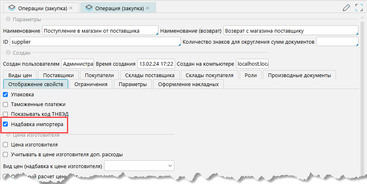This screenshot has height=184, width=367.
Task: Toggle Показывать код ТНВЭД checkbox
Action: click(x=5, y=114)
